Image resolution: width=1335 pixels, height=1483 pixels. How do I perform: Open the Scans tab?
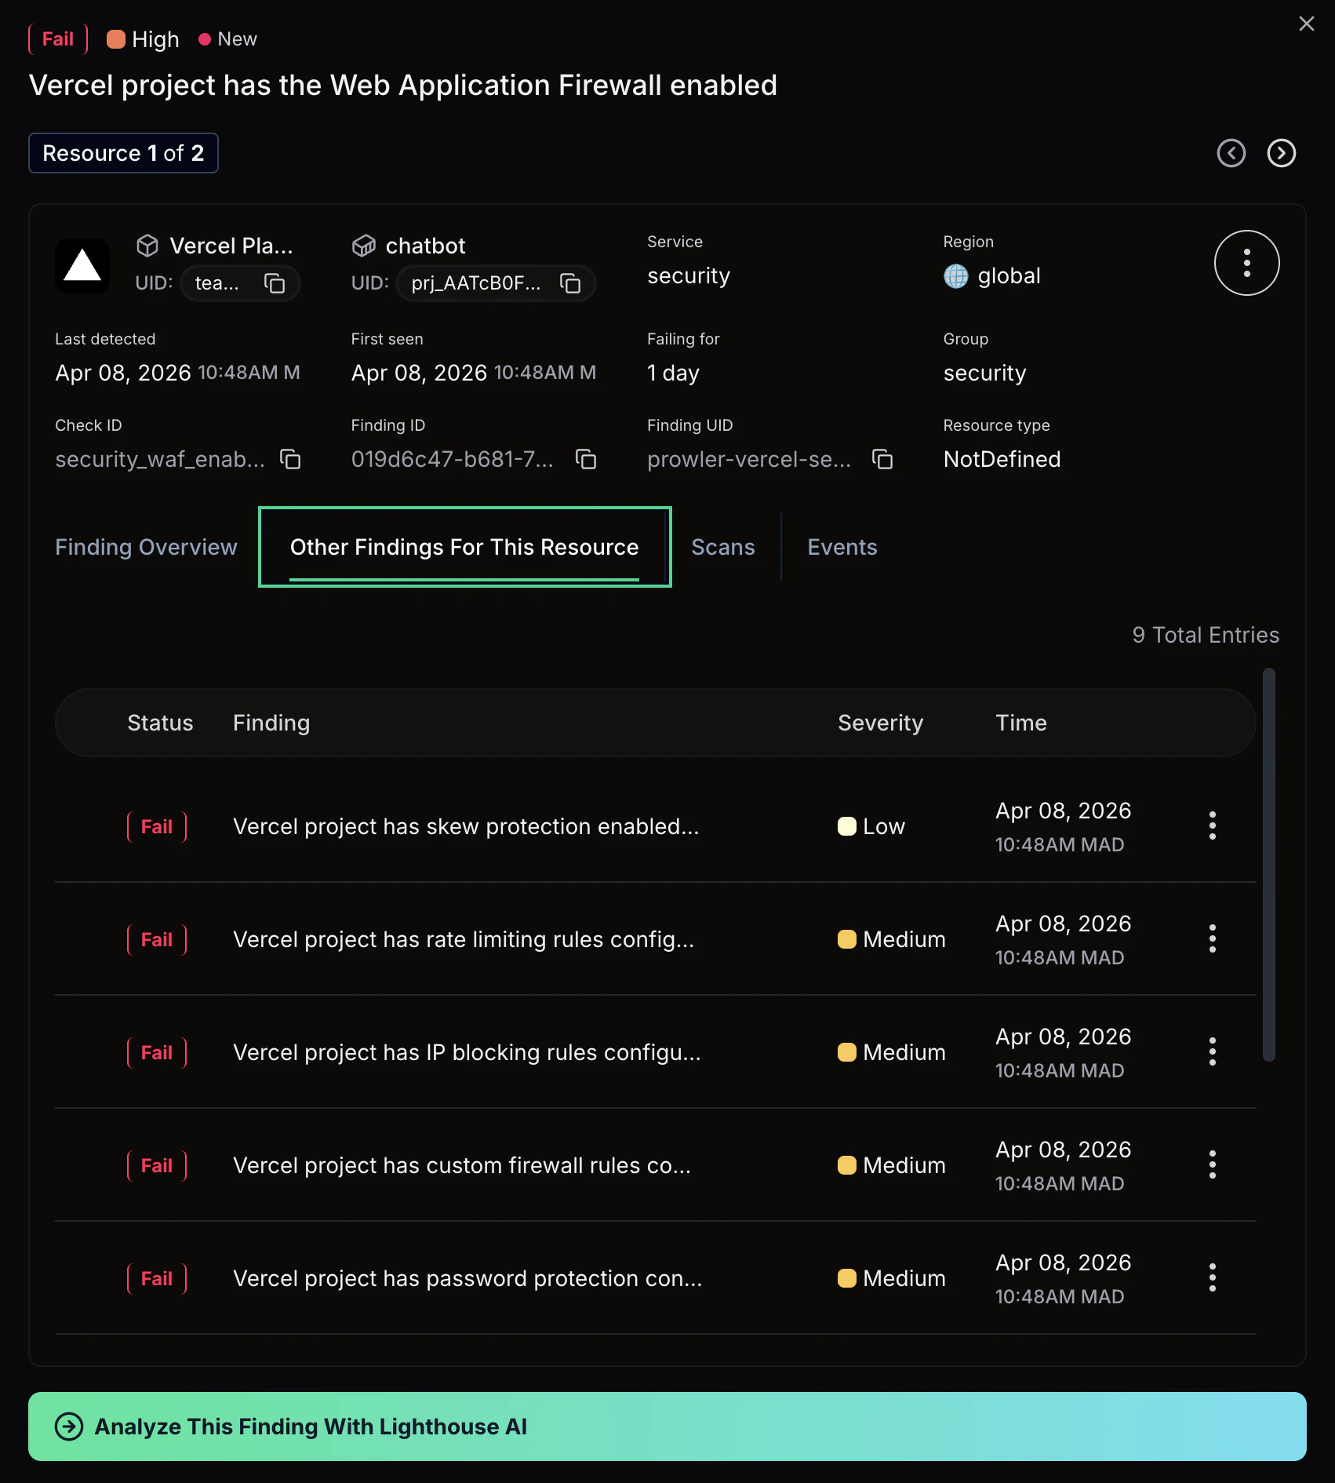(x=723, y=547)
